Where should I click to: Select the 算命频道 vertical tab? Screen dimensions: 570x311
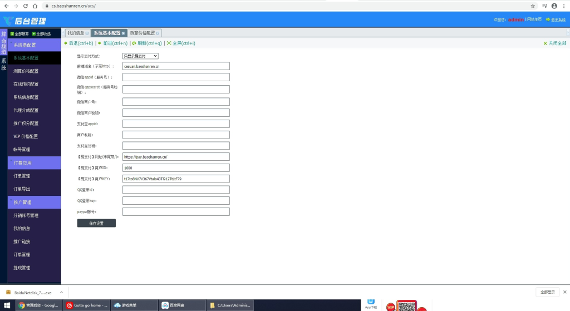click(4, 43)
